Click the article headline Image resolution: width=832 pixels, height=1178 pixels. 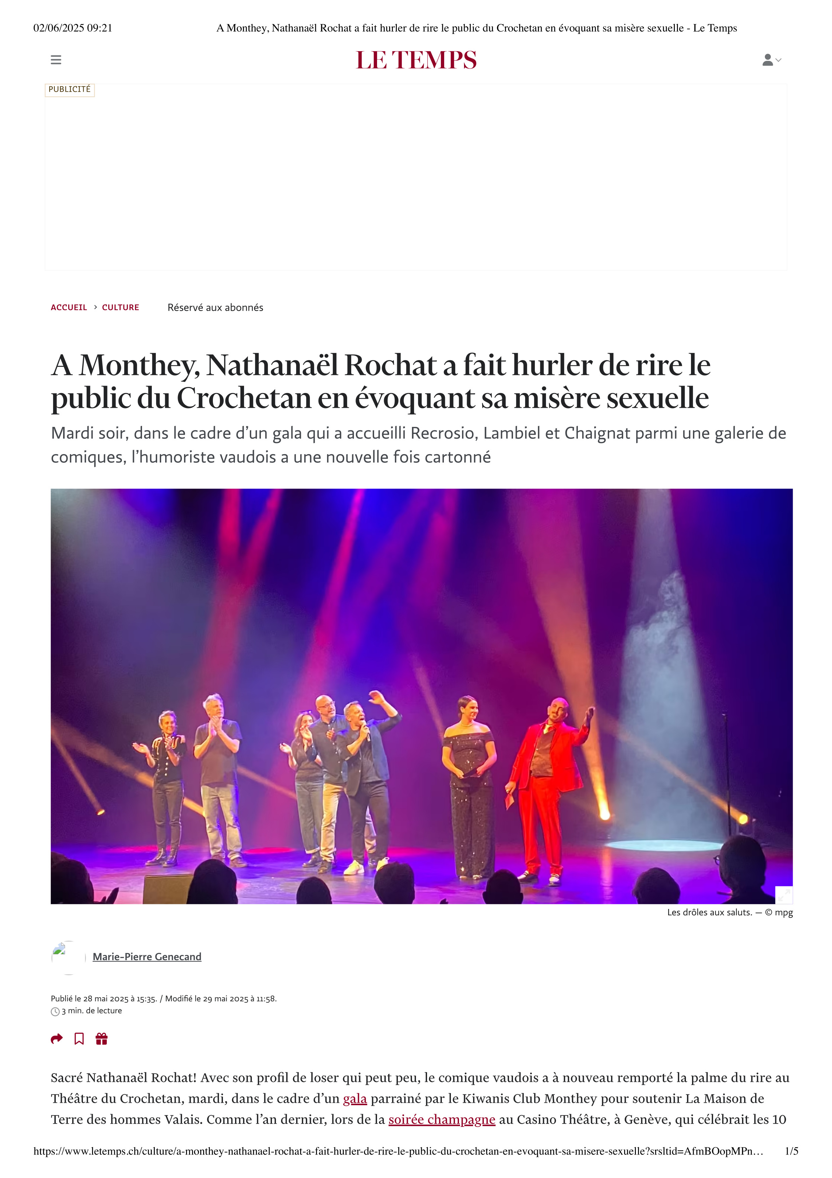[381, 381]
